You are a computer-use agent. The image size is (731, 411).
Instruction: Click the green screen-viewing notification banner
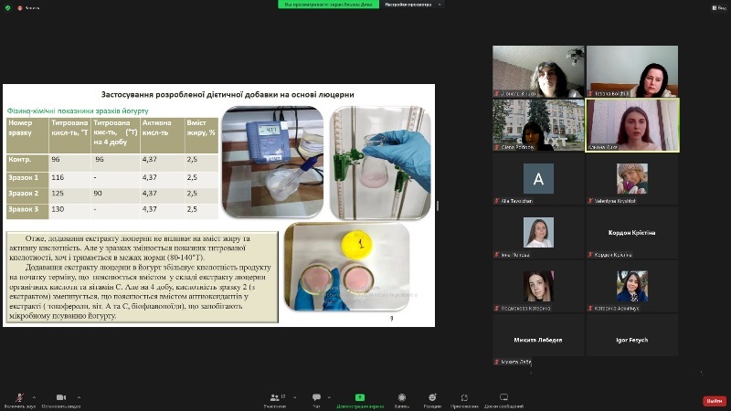(x=328, y=5)
